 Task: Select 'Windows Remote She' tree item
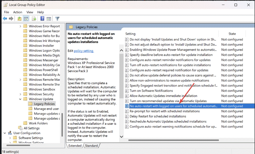[44, 84]
